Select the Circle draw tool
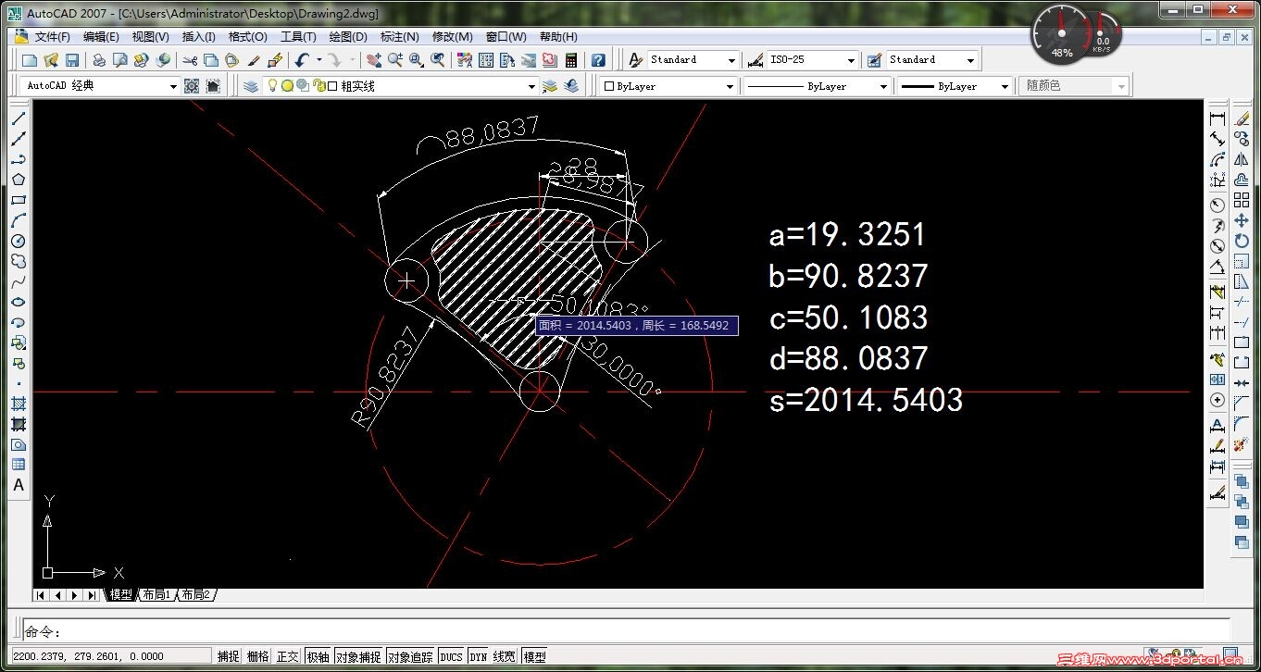 click(19, 241)
